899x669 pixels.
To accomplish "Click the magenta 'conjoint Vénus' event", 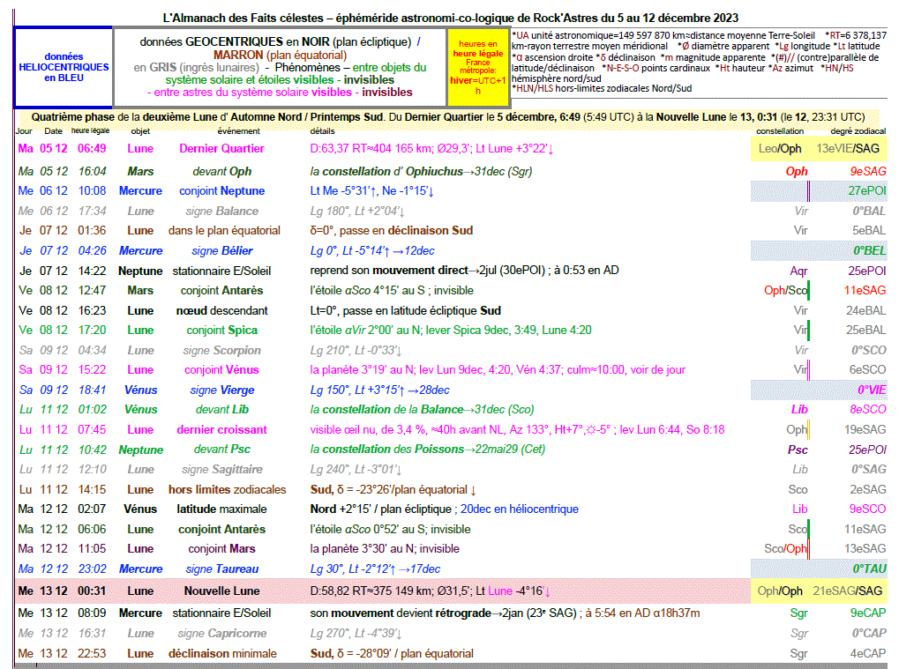I will [222, 369].
